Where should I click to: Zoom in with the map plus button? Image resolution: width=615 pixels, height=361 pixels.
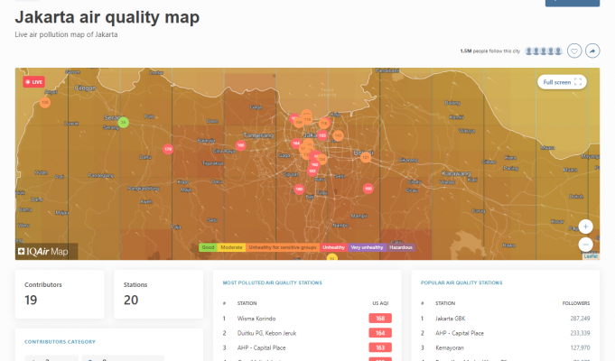point(586,227)
